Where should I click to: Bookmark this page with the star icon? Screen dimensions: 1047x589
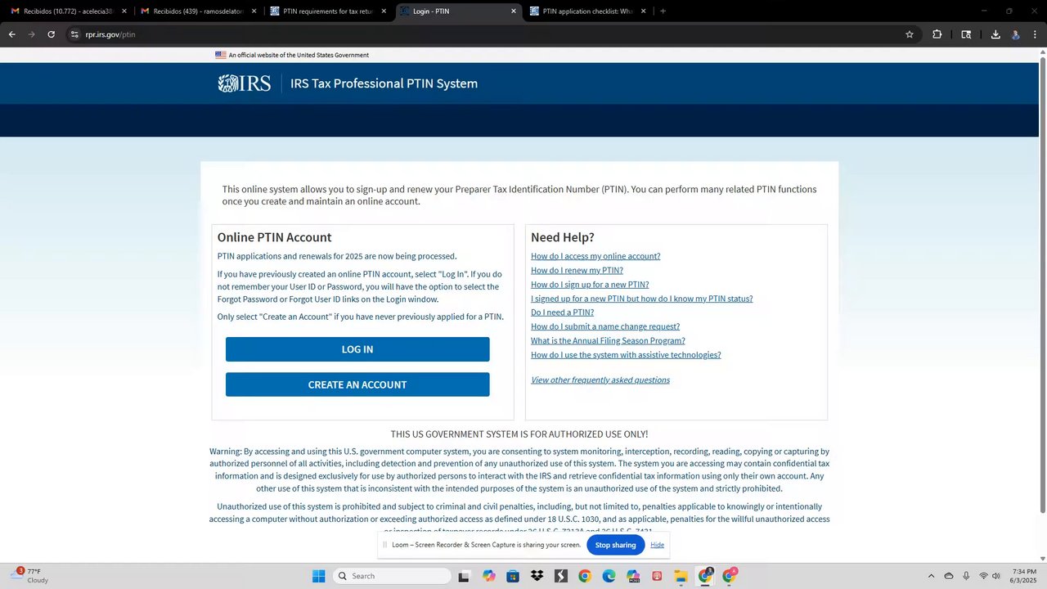coord(909,34)
